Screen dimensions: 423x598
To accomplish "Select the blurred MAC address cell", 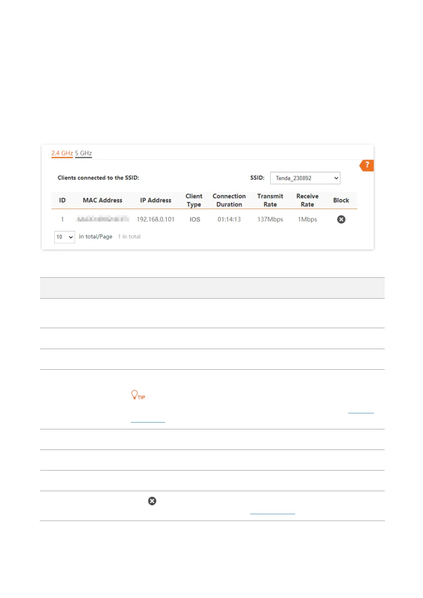I will pos(103,219).
